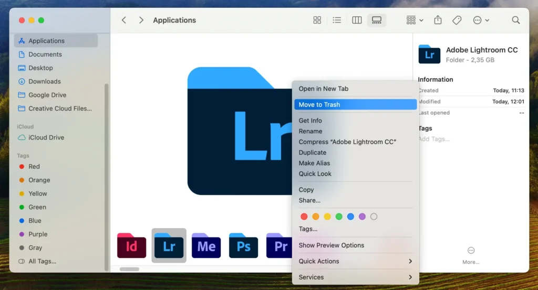Image resolution: width=538 pixels, height=290 pixels.
Task: Choose Get Info from context menu
Action: click(x=355, y=121)
